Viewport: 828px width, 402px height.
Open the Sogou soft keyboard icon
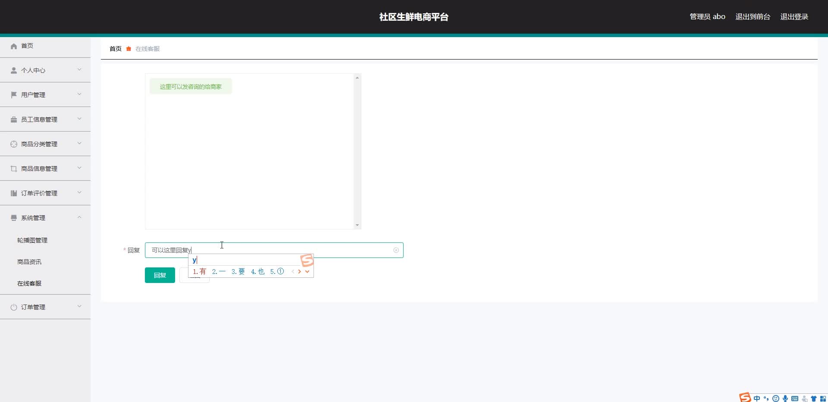pyautogui.click(x=795, y=399)
